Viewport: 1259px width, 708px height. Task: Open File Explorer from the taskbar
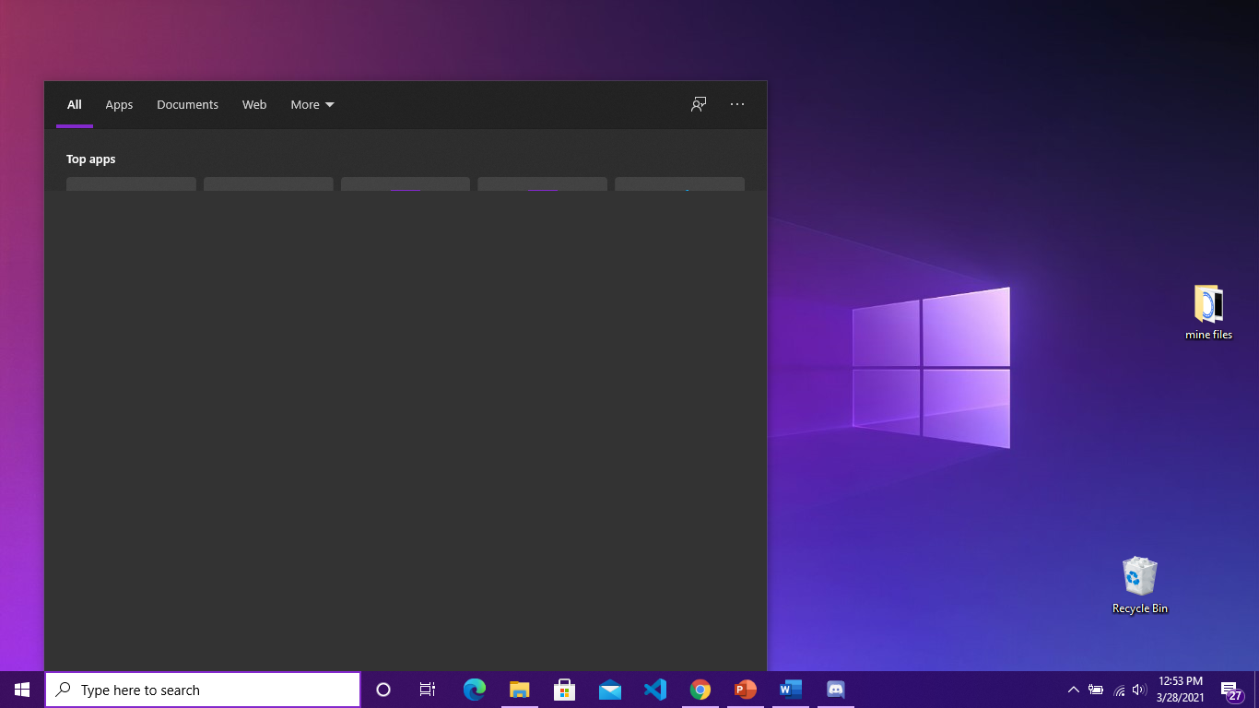pyautogui.click(x=520, y=690)
